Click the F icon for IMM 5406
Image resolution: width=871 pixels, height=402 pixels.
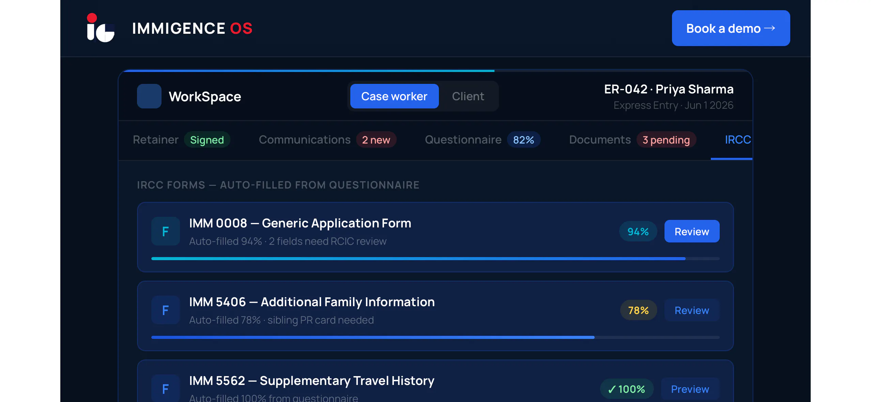[166, 310]
